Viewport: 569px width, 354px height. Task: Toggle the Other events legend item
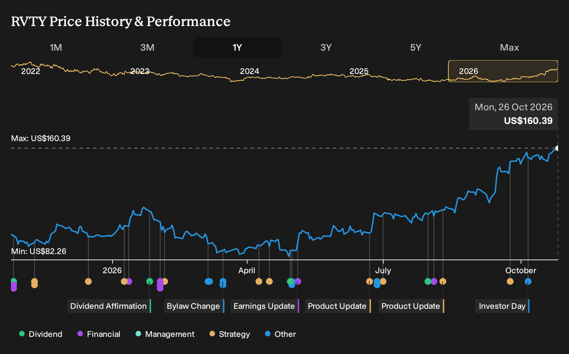coord(280,334)
